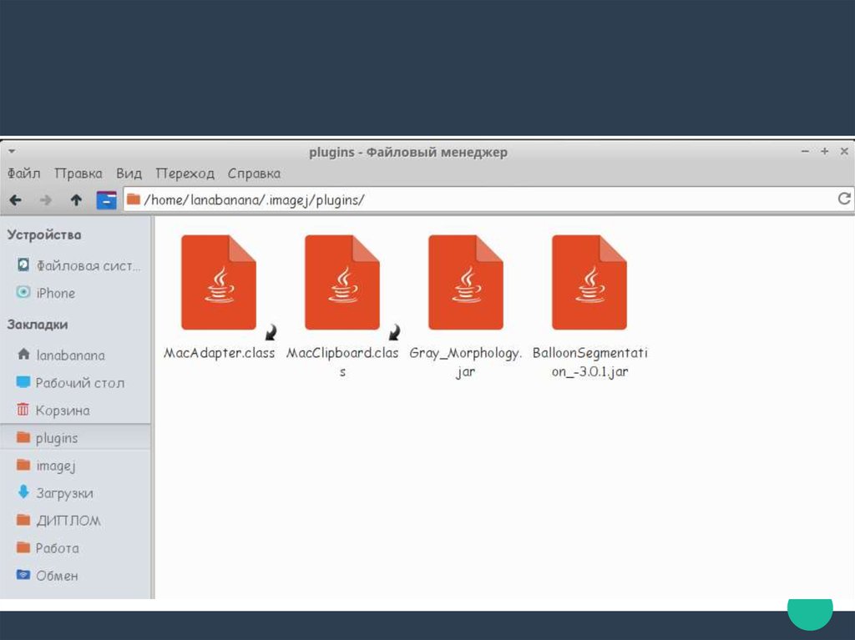Open the Файл menu
Image resolution: width=855 pixels, height=640 pixels.
click(x=24, y=174)
